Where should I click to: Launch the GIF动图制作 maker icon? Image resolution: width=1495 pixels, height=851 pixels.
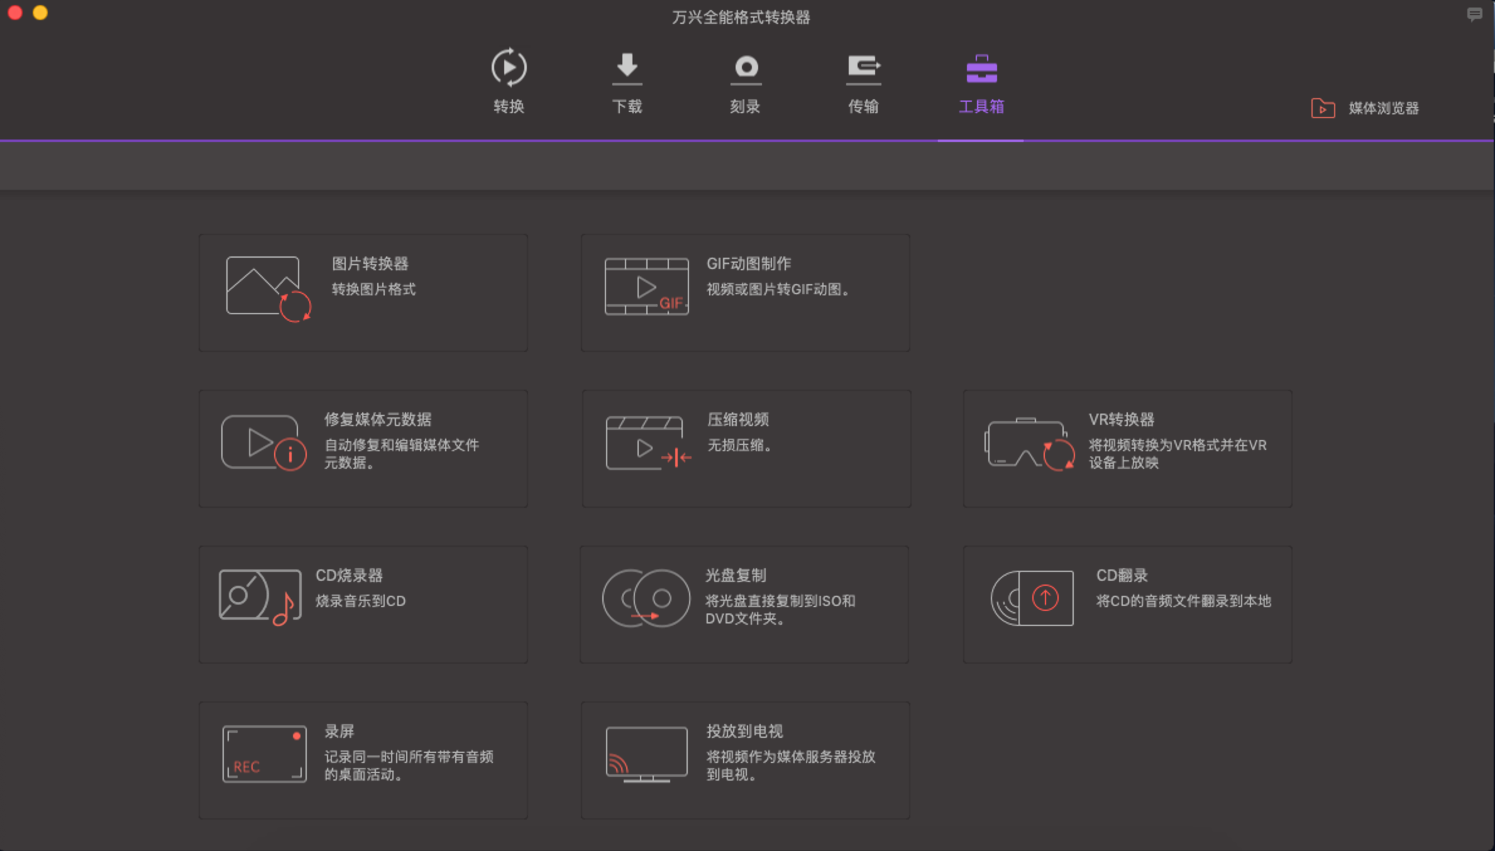coord(646,287)
